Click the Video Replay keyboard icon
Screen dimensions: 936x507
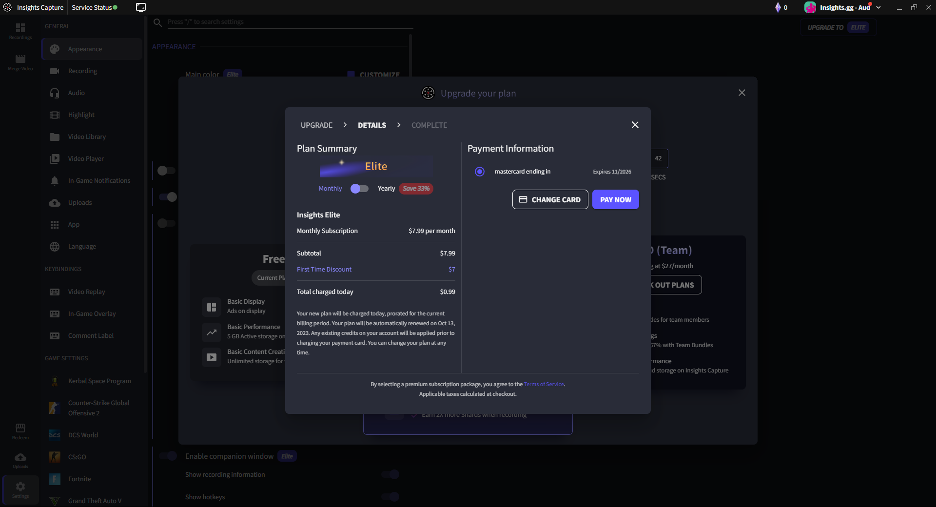(x=55, y=292)
